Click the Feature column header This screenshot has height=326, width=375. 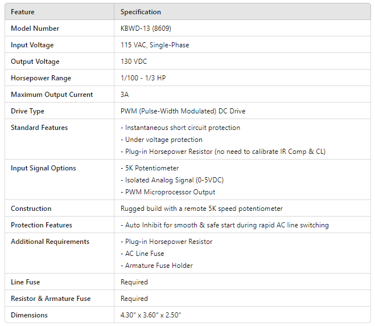(x=23, y=12)
